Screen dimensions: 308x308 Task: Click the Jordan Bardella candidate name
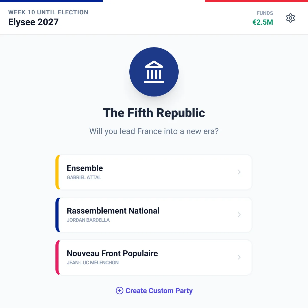pyautogui.click(x=88, y=220)
